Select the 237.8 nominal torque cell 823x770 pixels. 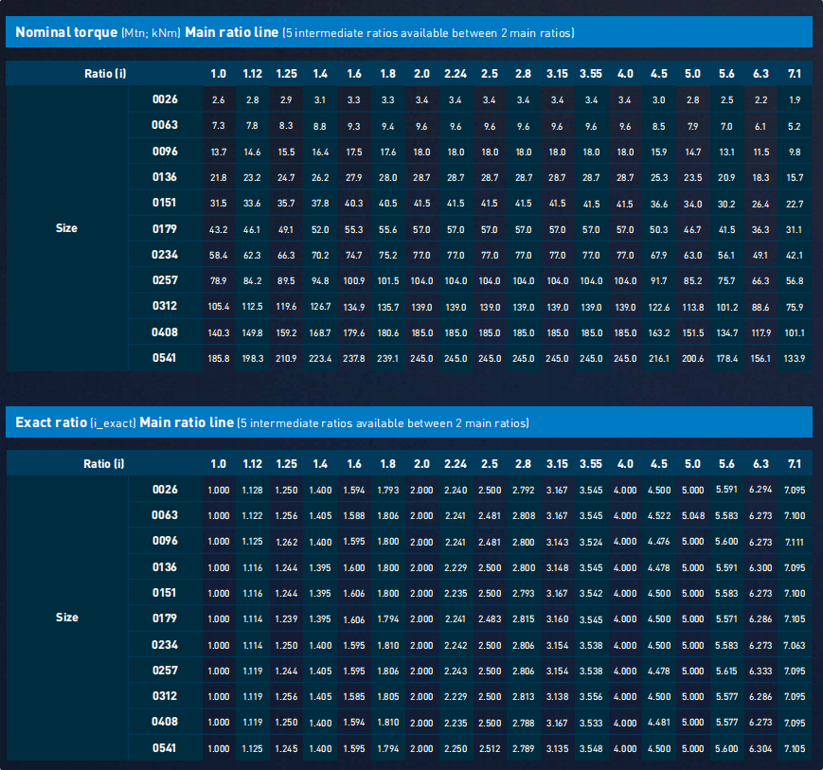coord(354,358)
